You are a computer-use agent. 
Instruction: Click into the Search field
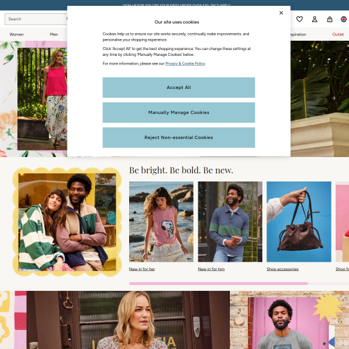(x=35, y=19)
